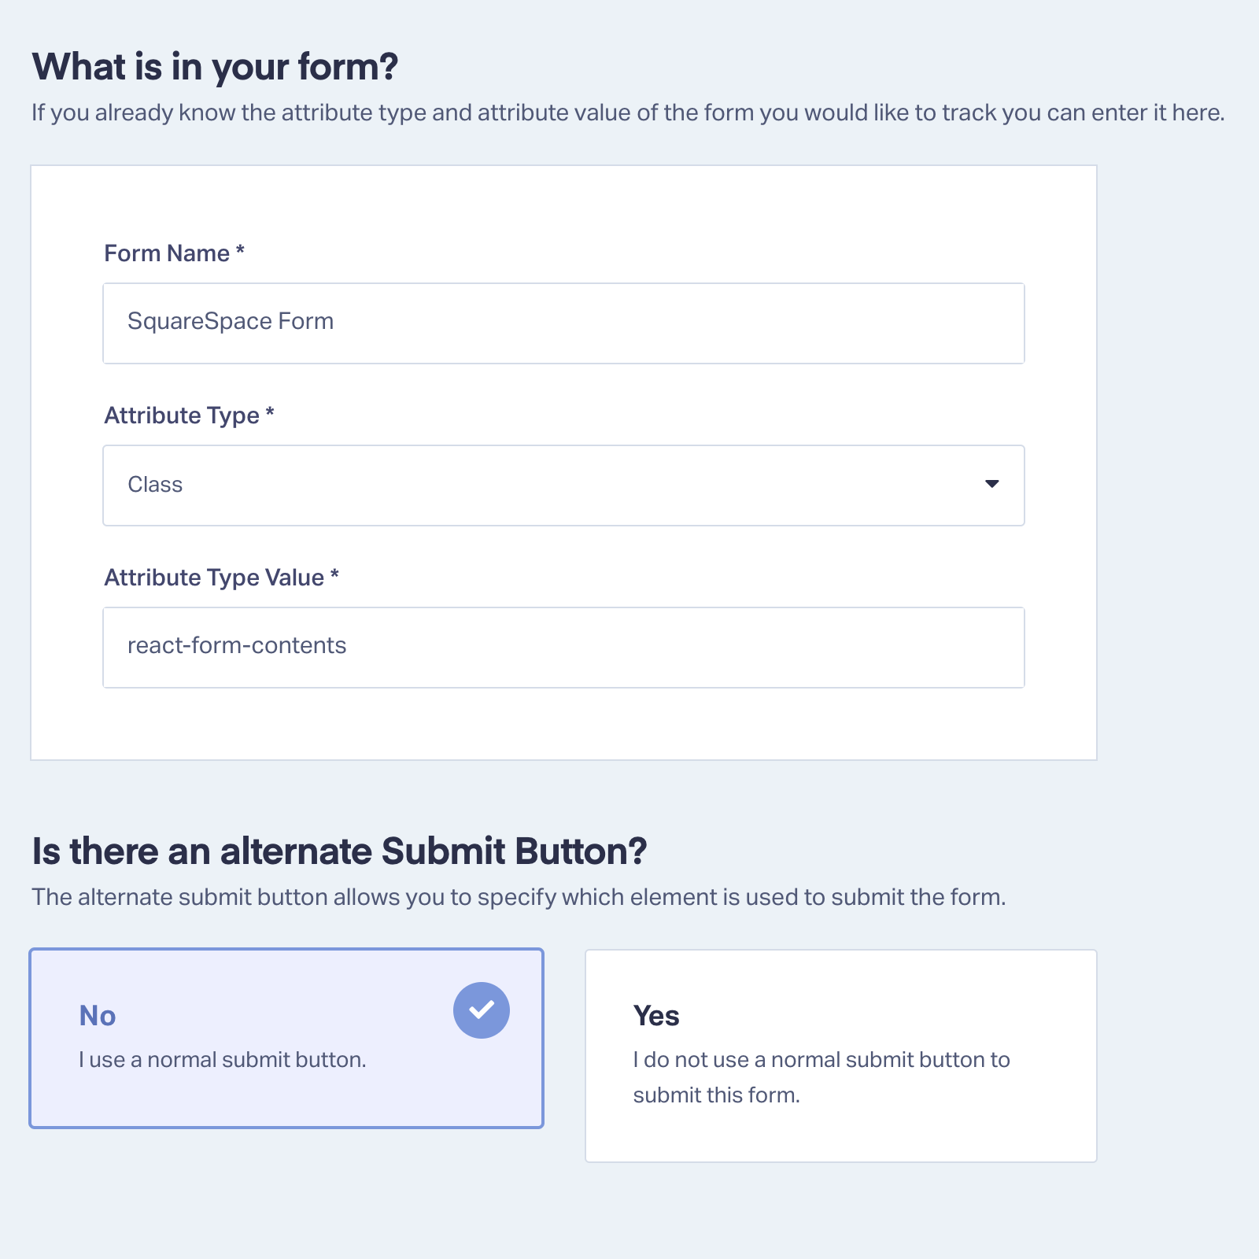The width and height of the screenshot is (1259, 1259).
Task: Click the caret arrow in Attribute Type
Action: coord(991,484)
